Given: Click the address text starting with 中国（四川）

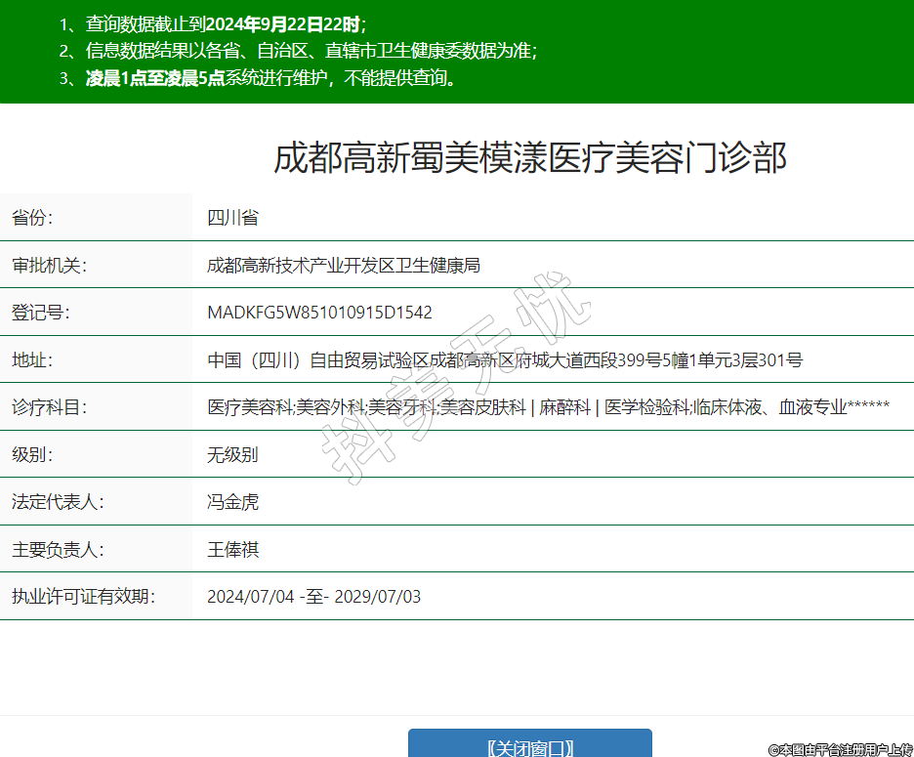Looking at the screenshot, I should [x=505, y=360].
